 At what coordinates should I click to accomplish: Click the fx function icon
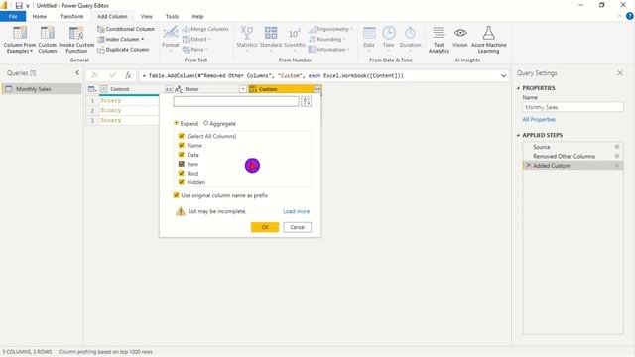128,75
